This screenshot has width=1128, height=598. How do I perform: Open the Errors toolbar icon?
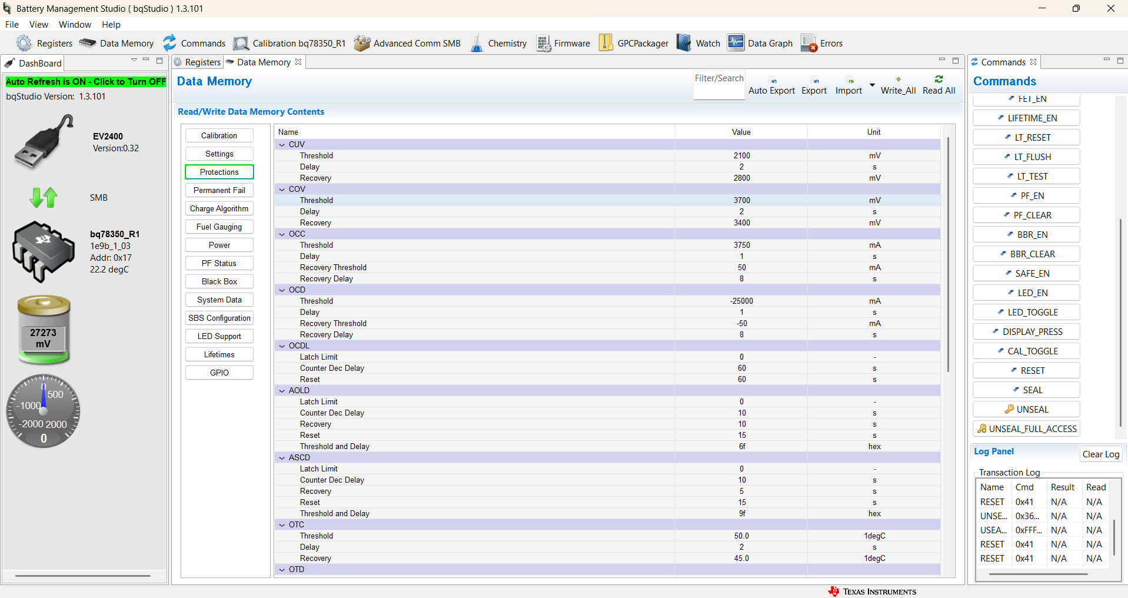pos(809,43)
